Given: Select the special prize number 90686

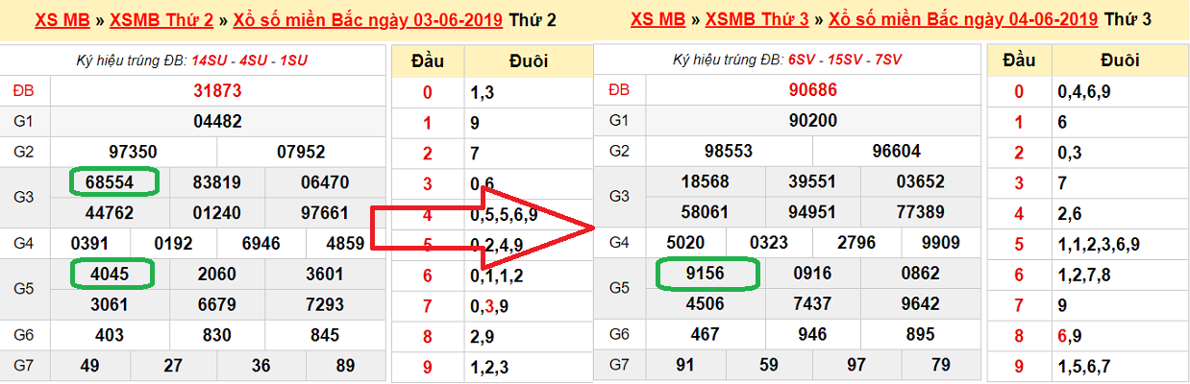Looking at the screenshot, I should click(x=812, y=91).
